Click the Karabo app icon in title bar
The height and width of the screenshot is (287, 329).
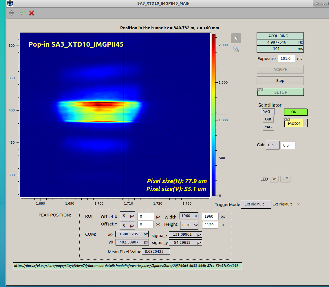pyautogui.click(x=10, y=3)
